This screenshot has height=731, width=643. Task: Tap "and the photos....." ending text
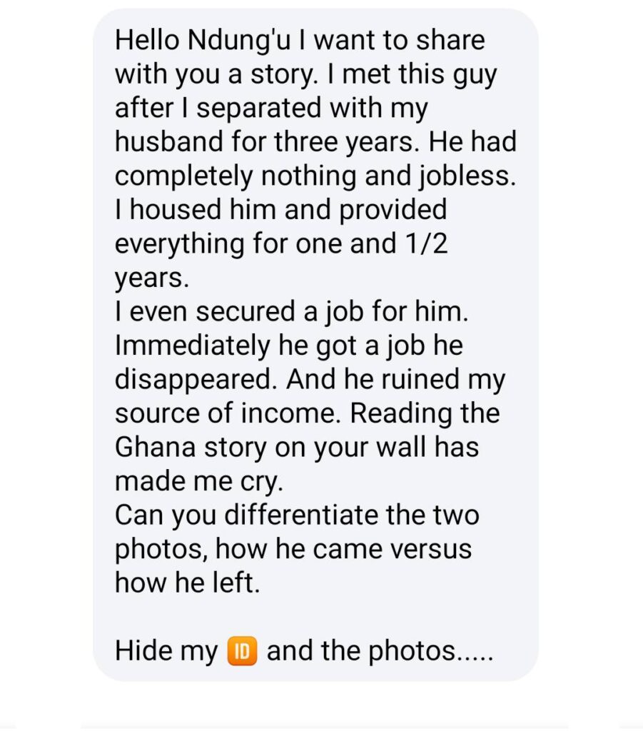pyautogui.click(x=380, y=651)
